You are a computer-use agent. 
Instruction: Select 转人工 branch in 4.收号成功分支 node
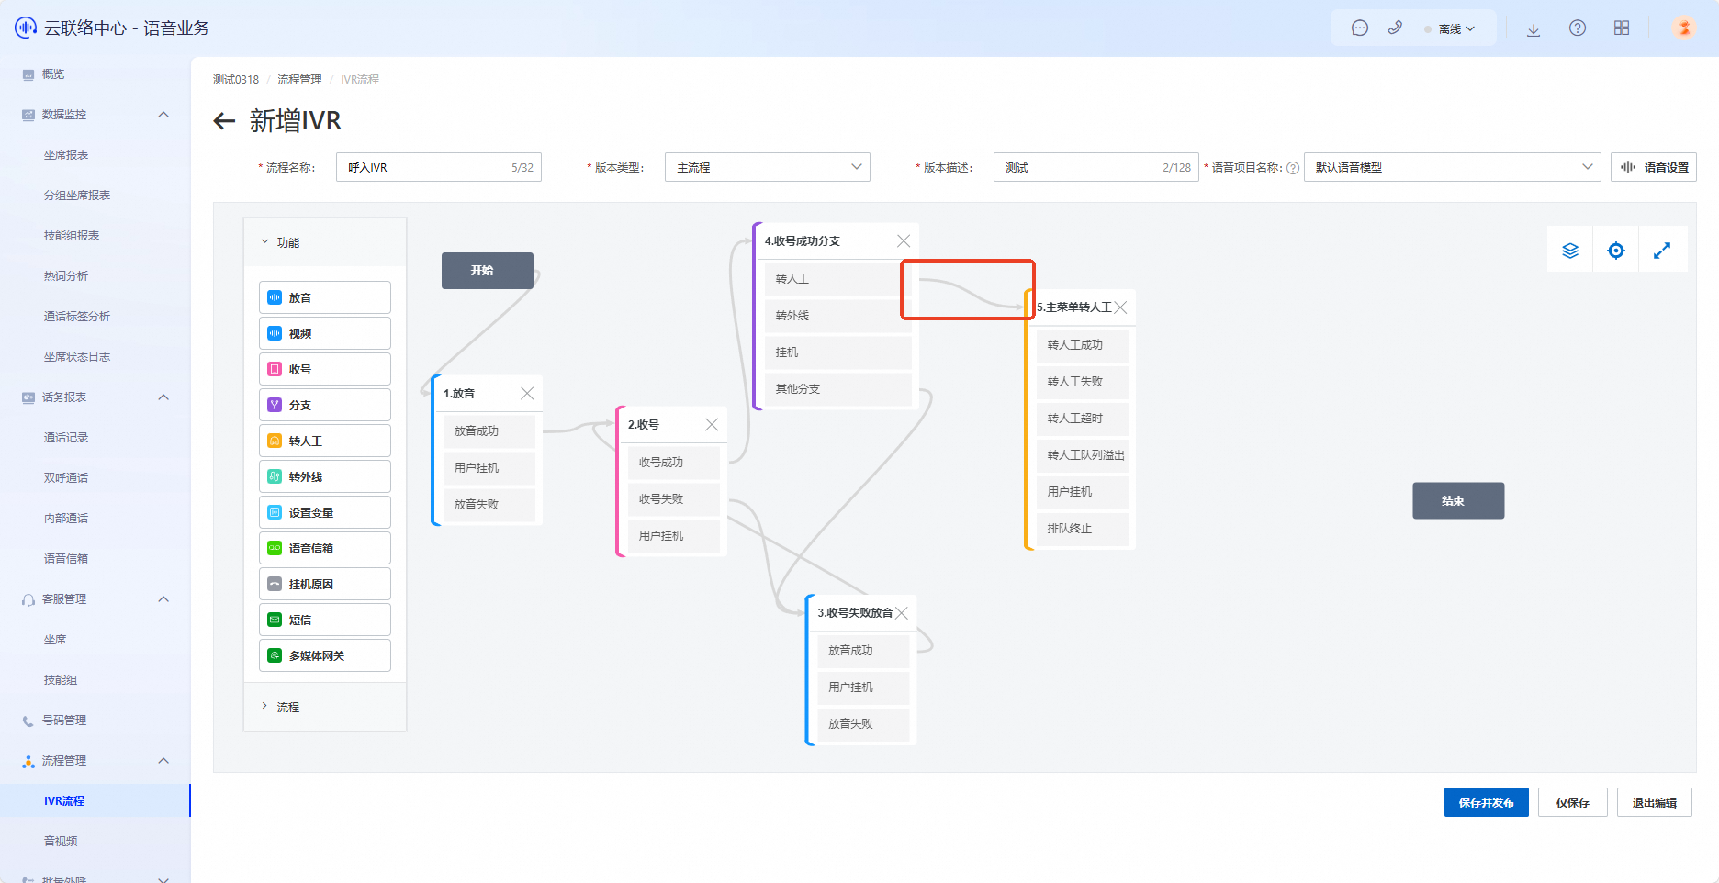pos(838,279)
